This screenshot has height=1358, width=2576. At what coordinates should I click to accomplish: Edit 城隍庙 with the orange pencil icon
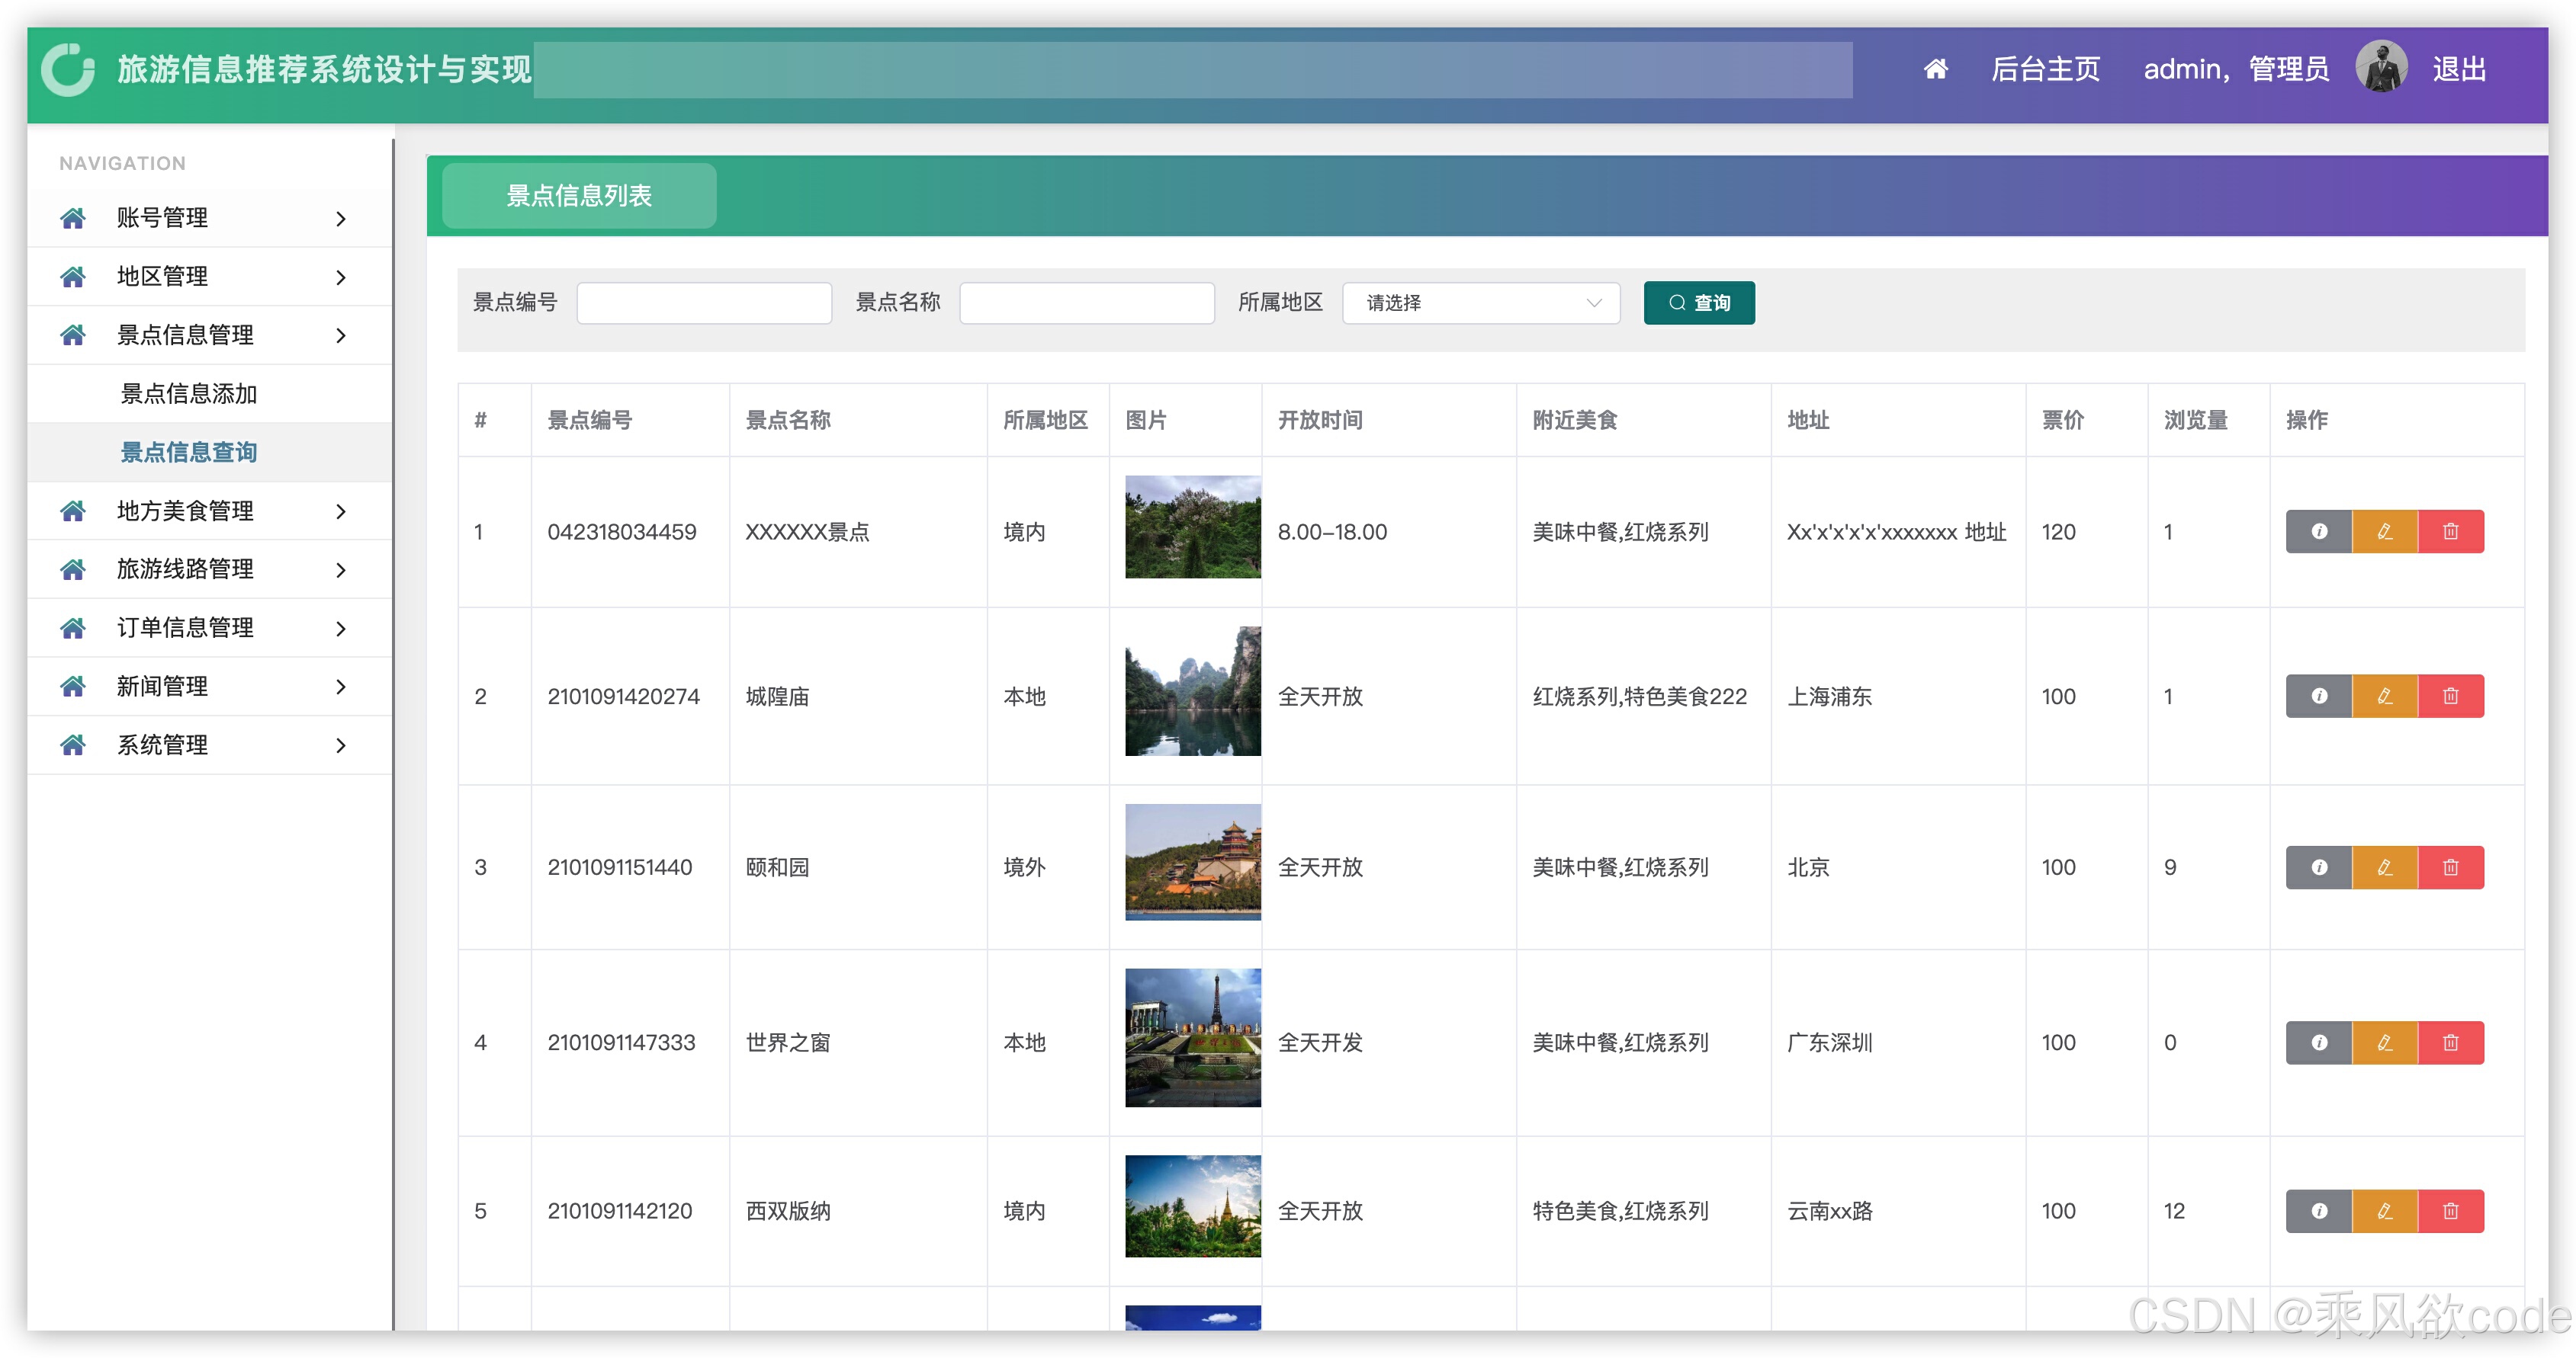[2384, 696]
